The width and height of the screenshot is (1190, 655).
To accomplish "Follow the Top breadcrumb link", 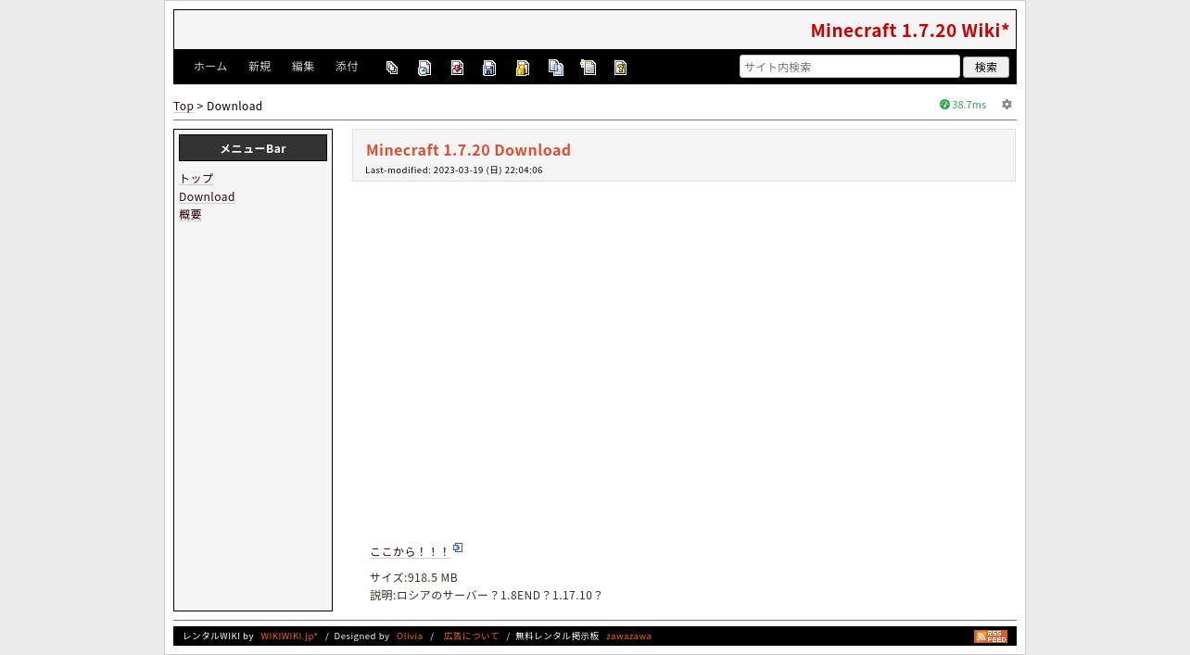I will [184, 106].
